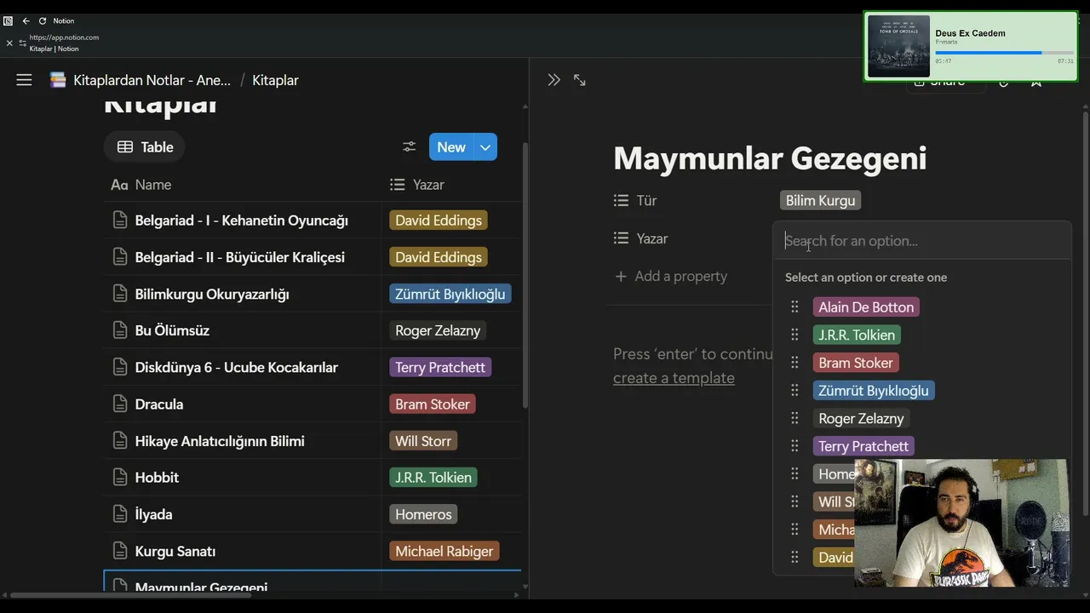Select the Alain De Botton option

tap(866, 307)
